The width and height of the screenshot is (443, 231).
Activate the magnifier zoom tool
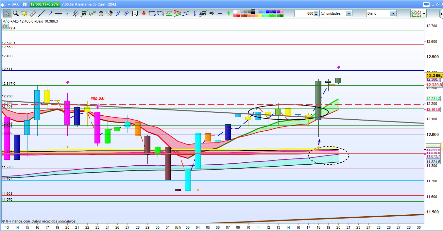(x=16, y=13)
